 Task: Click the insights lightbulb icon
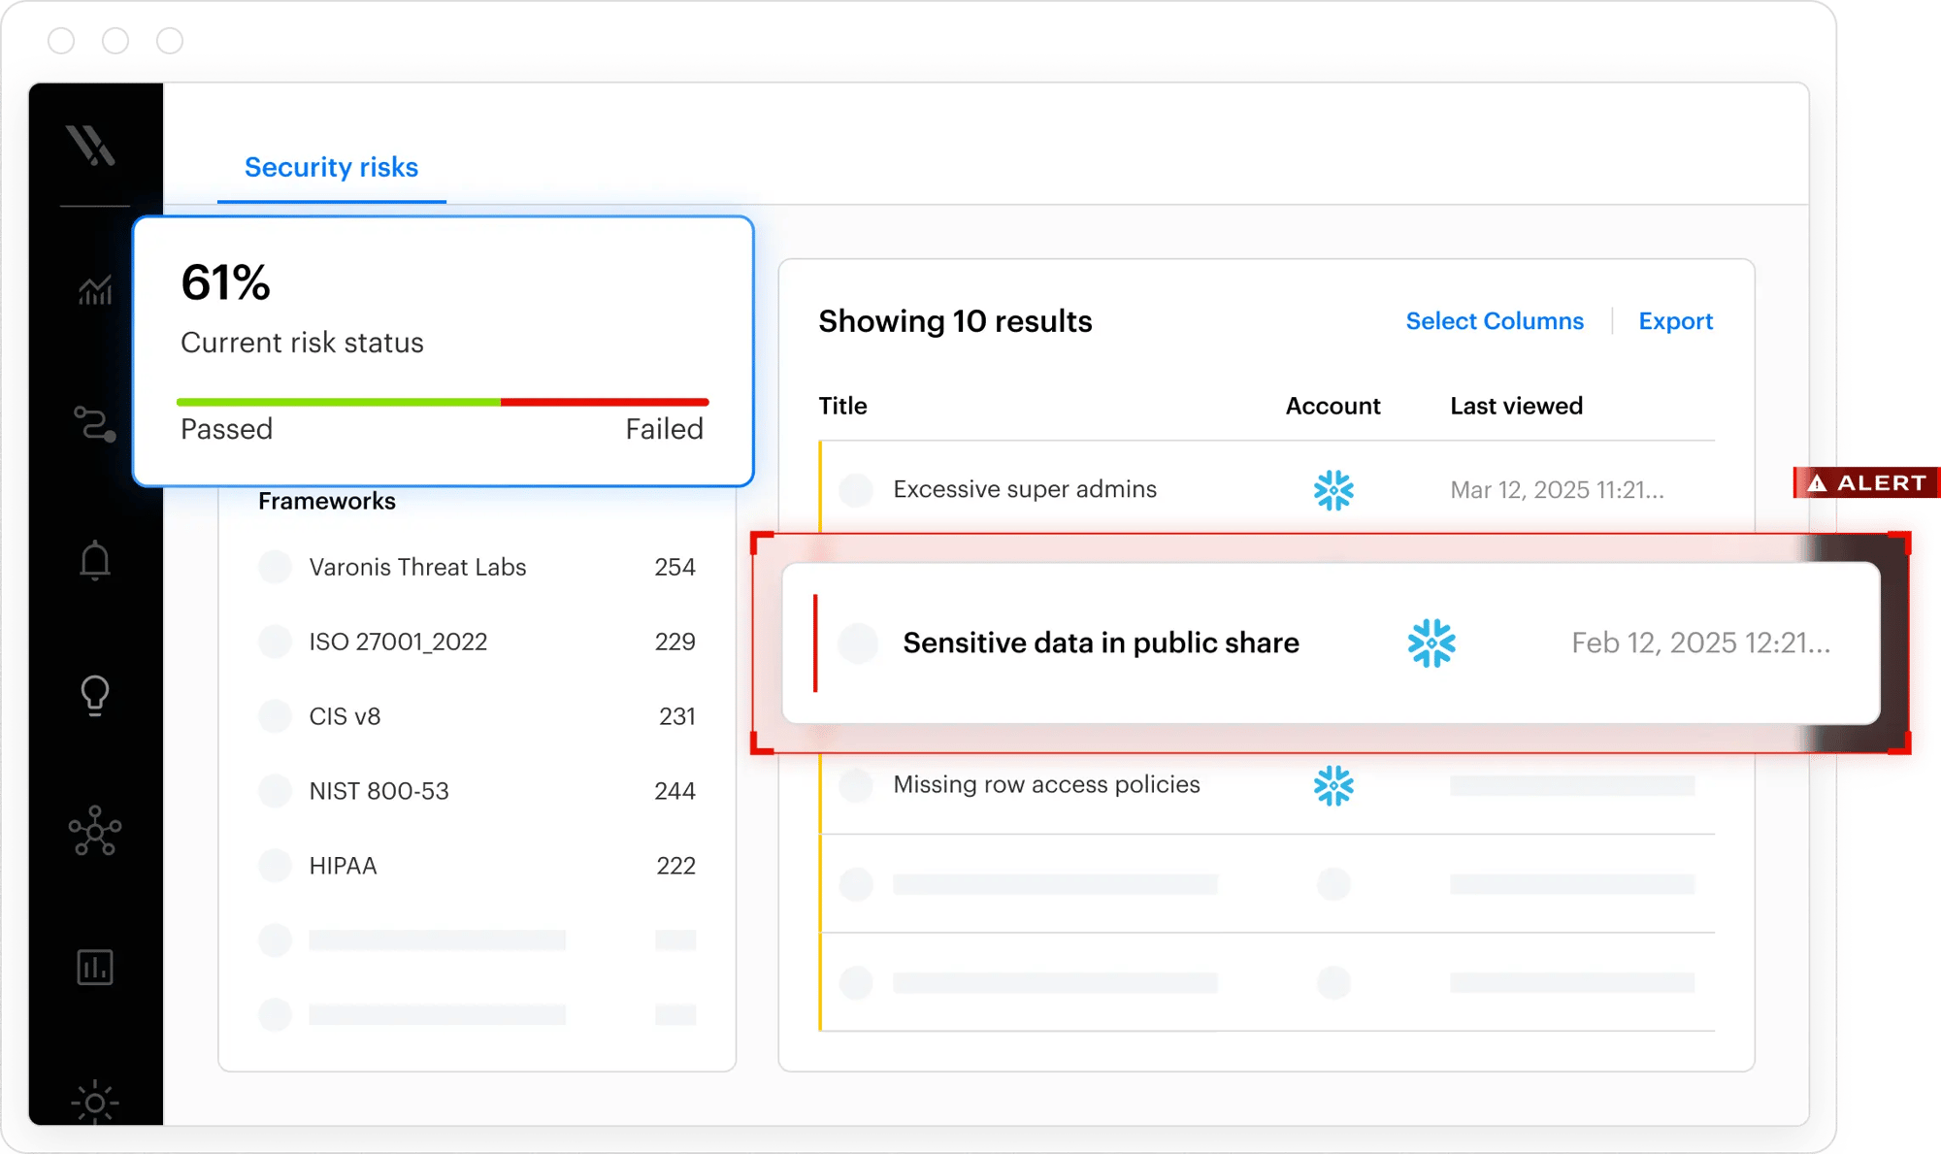pos(95,695)
